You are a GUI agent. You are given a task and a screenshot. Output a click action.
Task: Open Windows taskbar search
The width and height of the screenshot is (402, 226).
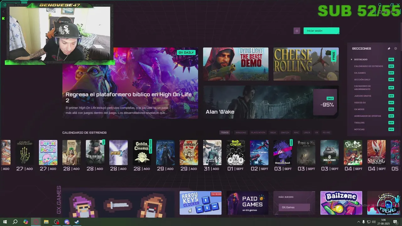[15, 222]
